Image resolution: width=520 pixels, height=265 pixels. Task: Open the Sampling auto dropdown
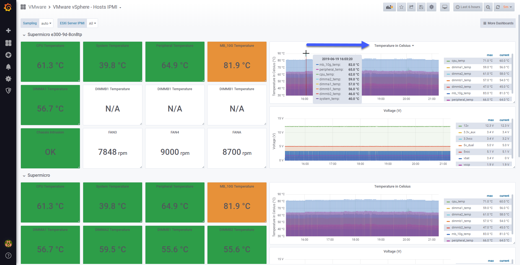46,23
